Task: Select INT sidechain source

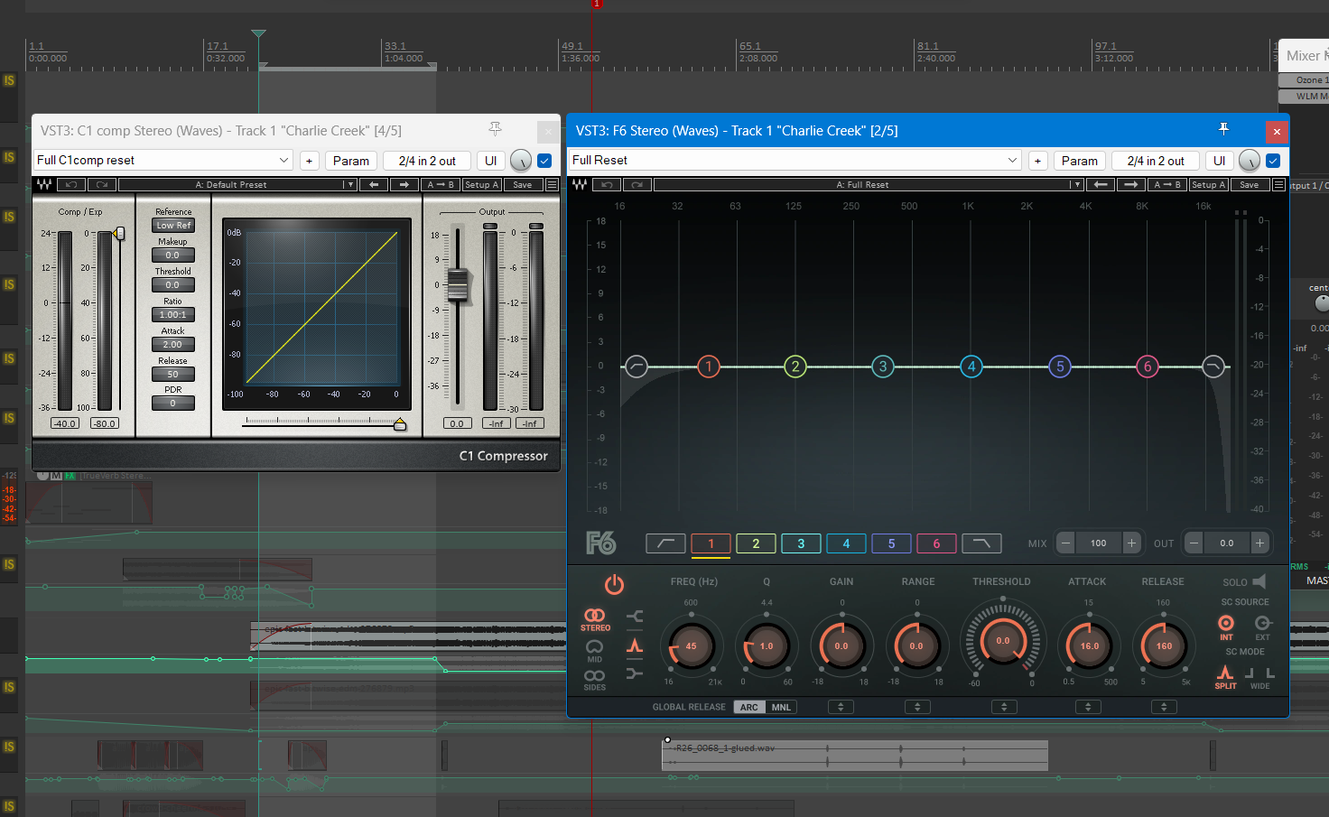Action: click(1226, 627)
